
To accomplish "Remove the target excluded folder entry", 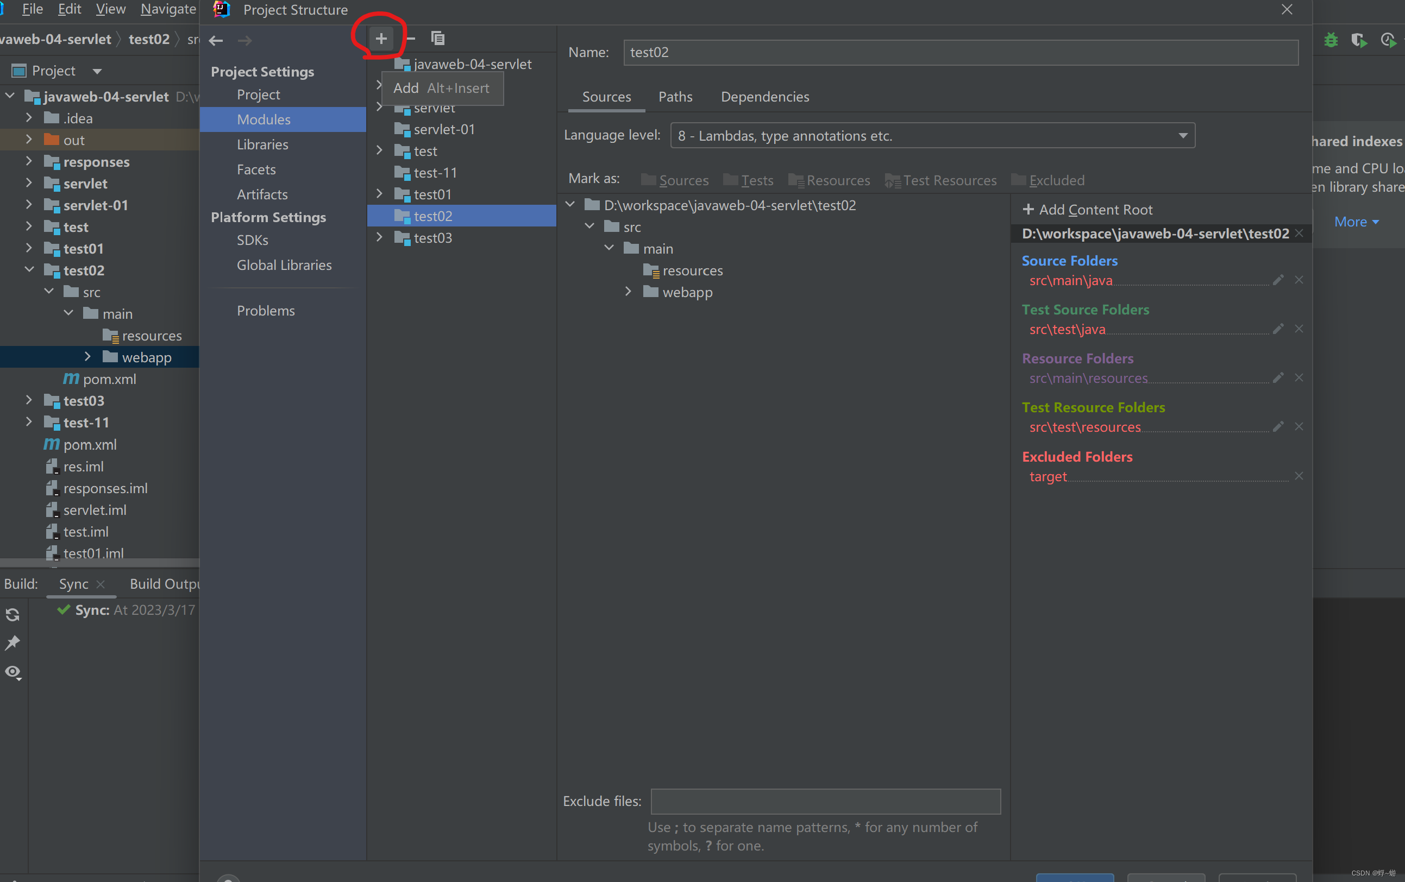I will 1299,476.
